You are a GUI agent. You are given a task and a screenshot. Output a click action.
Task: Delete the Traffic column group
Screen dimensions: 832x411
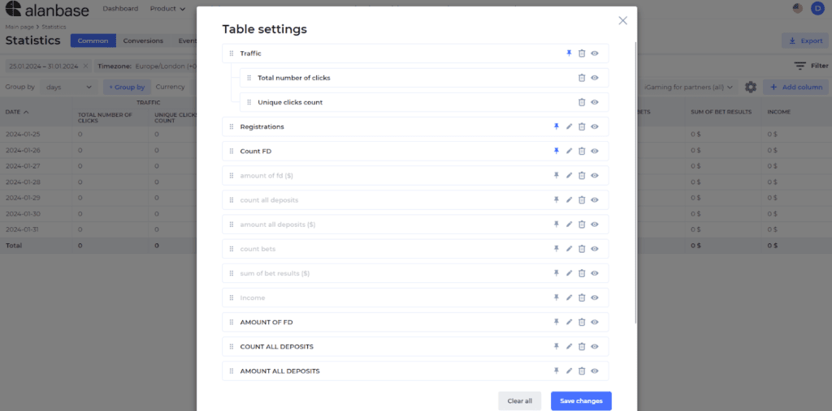(x=582, y=54)
